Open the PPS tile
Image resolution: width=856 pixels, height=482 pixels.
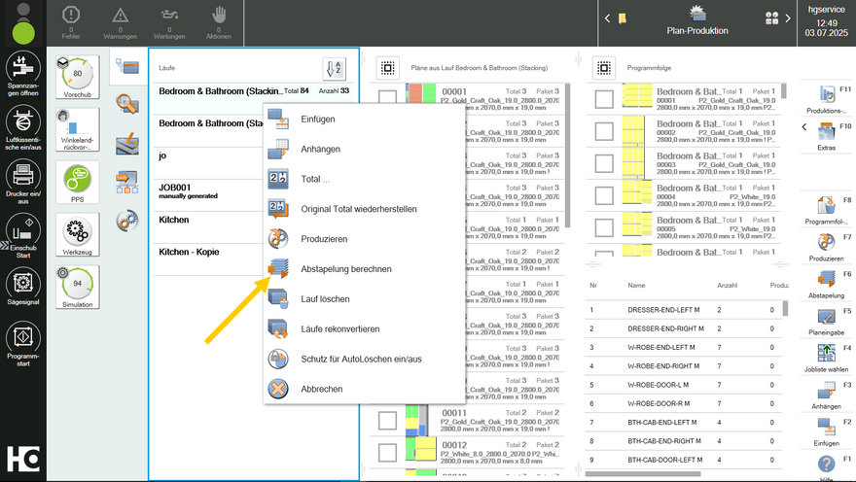click(x=78, y=182)
